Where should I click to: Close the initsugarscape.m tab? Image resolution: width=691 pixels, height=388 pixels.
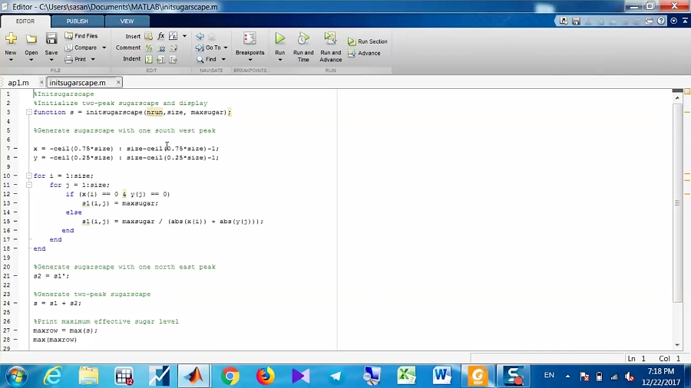[x=118, y=82]
